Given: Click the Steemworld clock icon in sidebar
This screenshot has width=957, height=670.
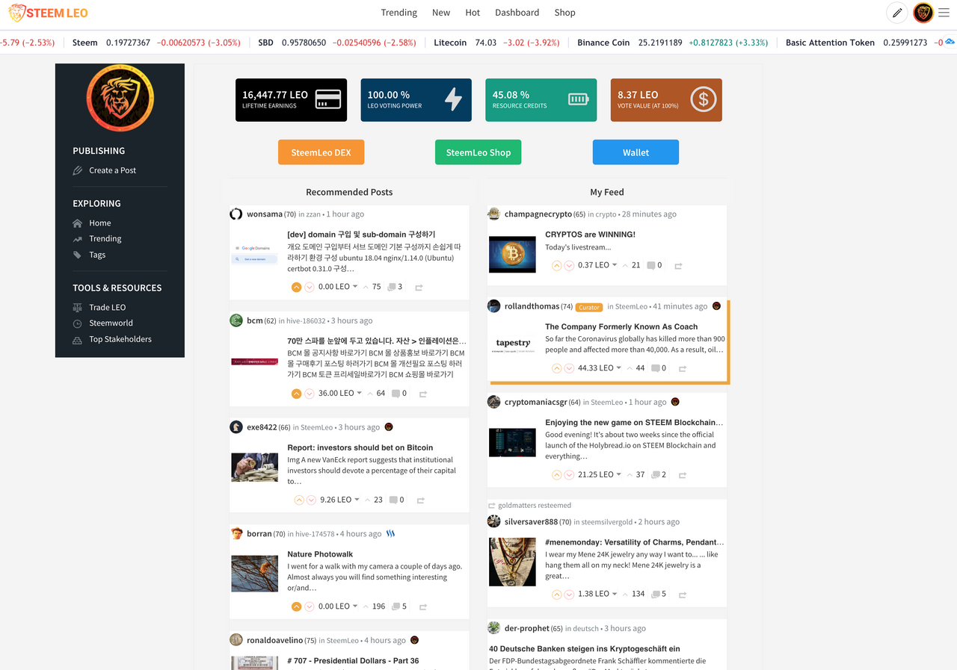Looking at the screenshot, I should 77,323.
